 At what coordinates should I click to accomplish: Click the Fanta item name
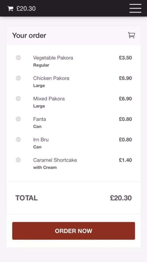[39, 119]
